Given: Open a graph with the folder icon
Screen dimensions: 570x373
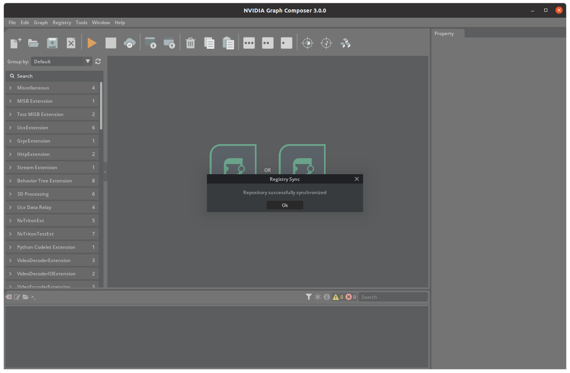Looking at the screenshot, I should point(34,43).
